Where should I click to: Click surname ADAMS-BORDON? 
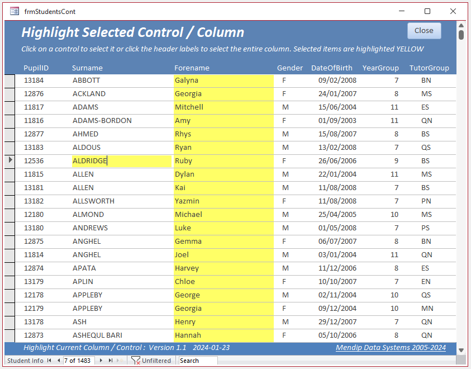pyautogui.click(x=102, y=121)
